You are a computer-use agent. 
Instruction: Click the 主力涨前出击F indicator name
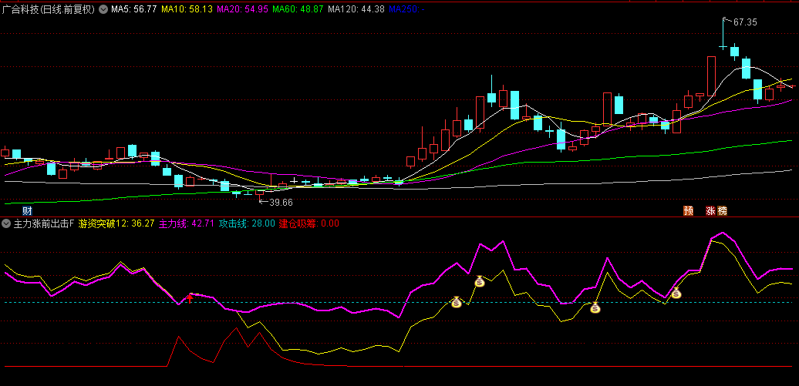(44, 223)
